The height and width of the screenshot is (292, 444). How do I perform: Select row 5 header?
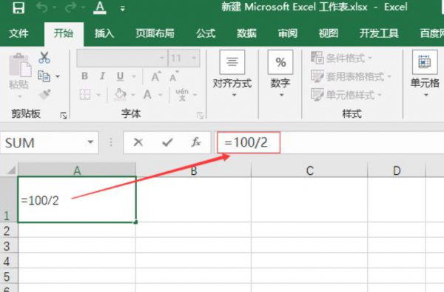(x=8, y=276)
